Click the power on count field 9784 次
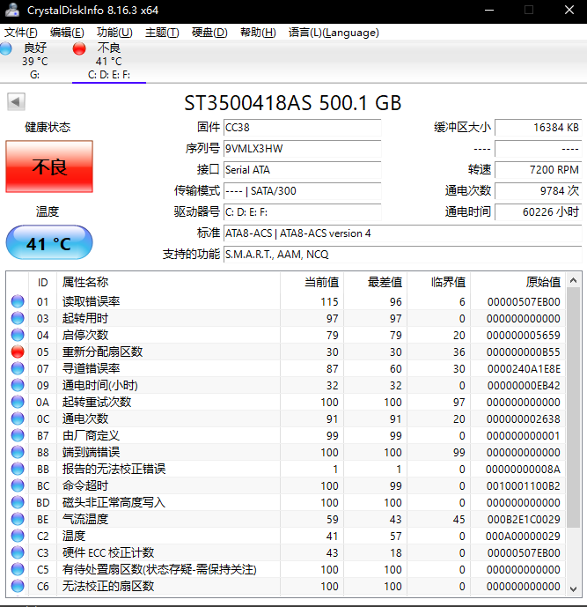 [539, 191]
